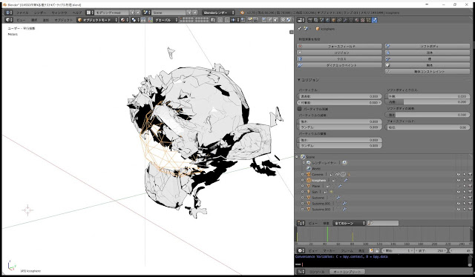Open the Particles properties tab icon
The width and height of the screenshot is (475, 277).
(x=368, y=20)
